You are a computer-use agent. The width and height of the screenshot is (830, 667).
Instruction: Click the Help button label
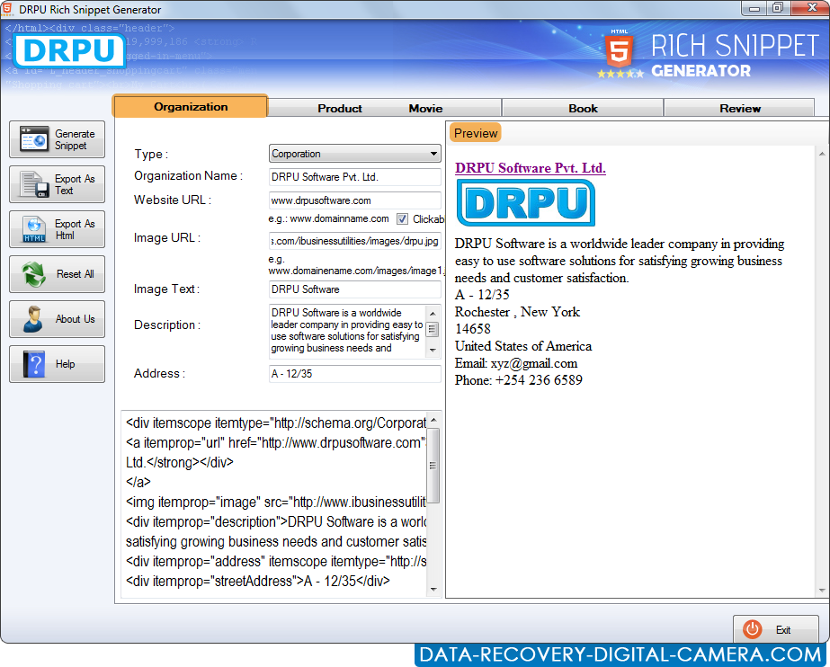point(65,364)
